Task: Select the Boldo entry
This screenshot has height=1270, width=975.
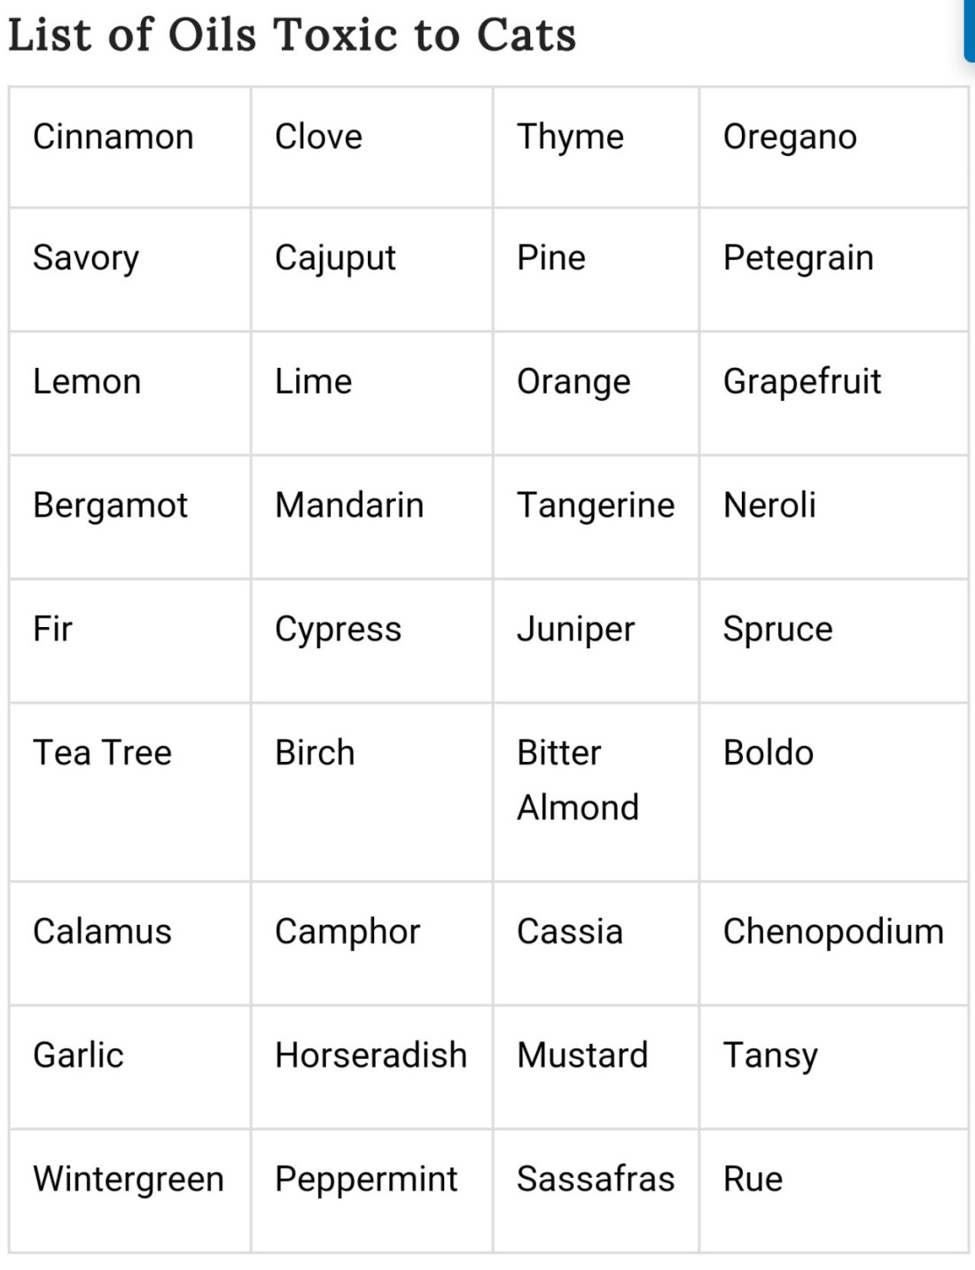Action: click(x=768, y=753)
